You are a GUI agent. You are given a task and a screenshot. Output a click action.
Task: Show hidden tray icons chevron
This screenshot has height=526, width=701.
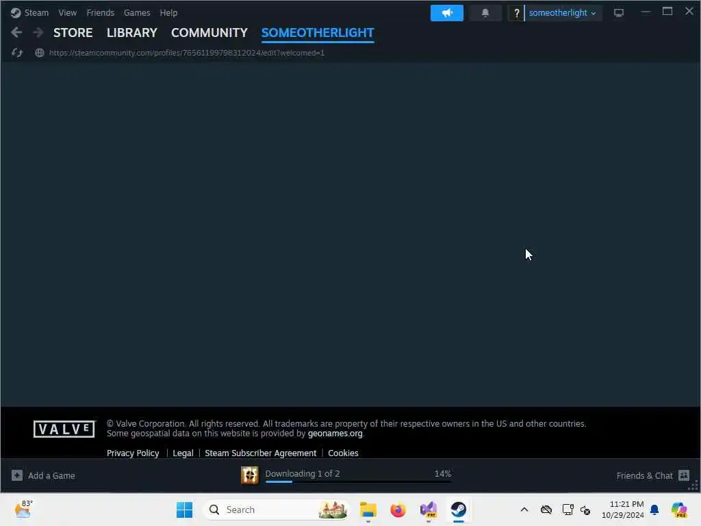pos(524,510)
